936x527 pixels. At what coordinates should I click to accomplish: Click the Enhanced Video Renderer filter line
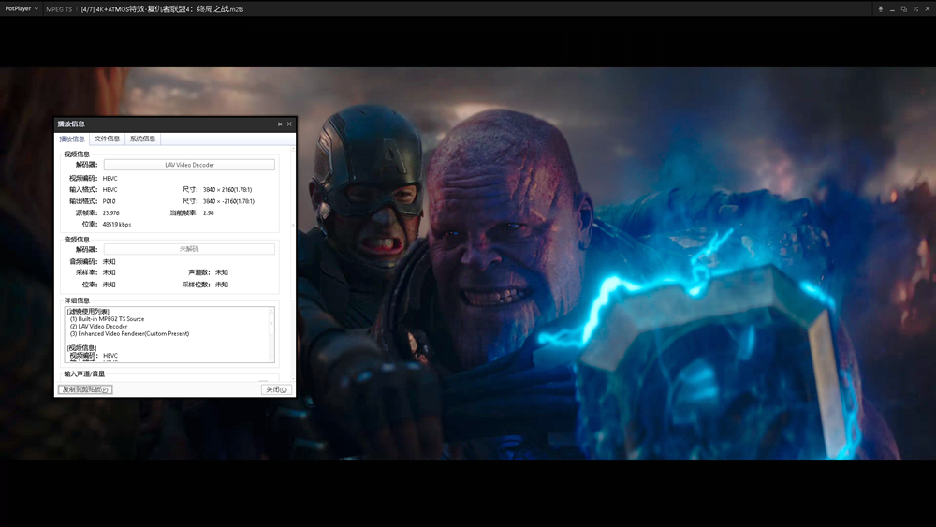point(129,334)
